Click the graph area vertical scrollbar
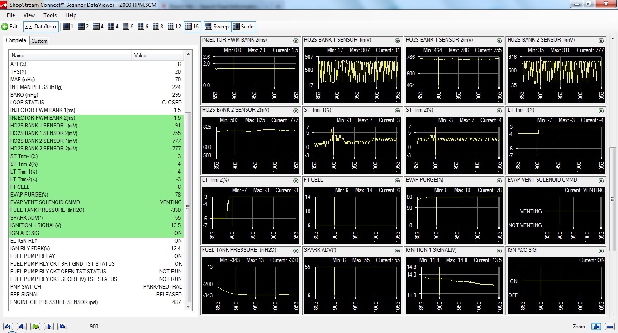The image size is (618, 333). click(x=613, y=199)
